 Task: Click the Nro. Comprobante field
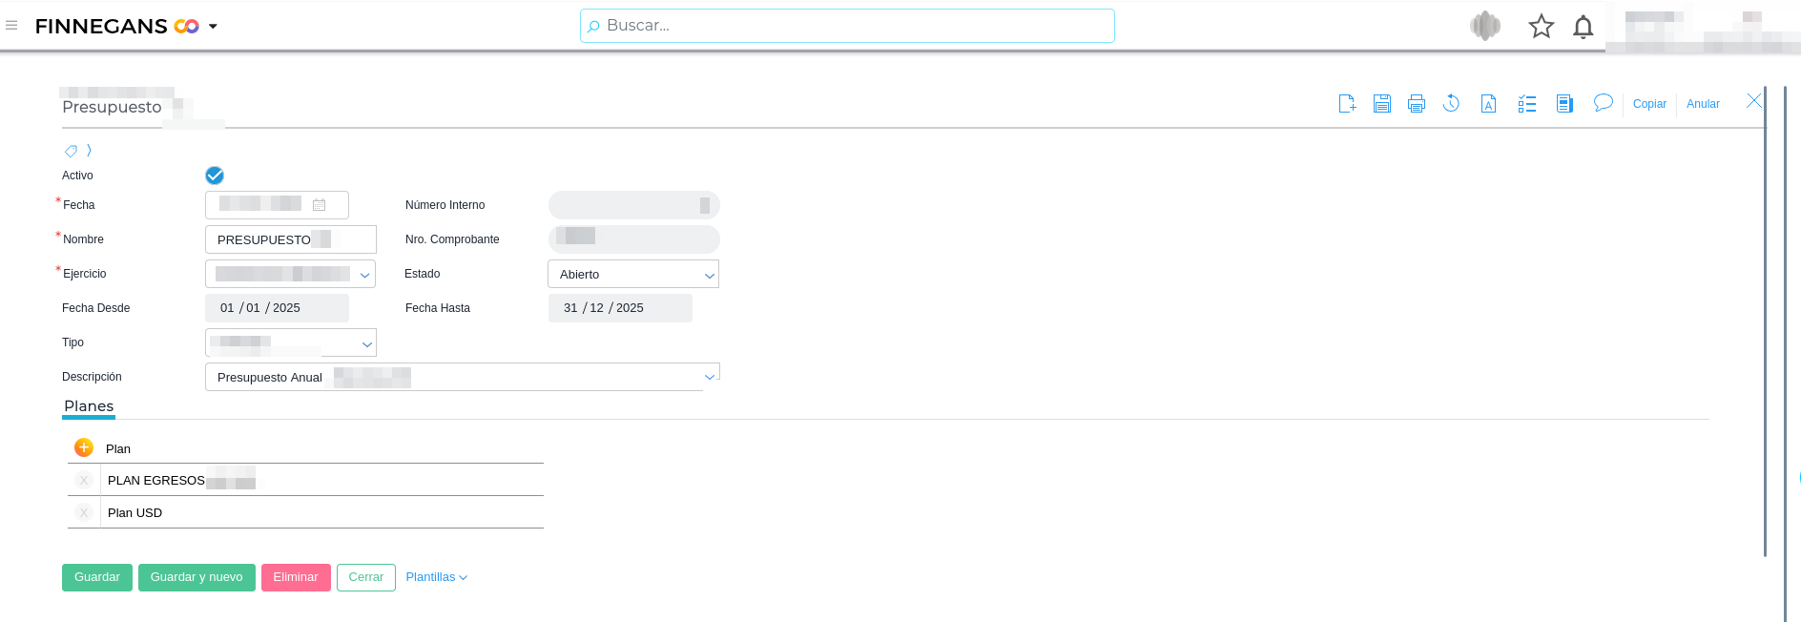tap(633, 239)
